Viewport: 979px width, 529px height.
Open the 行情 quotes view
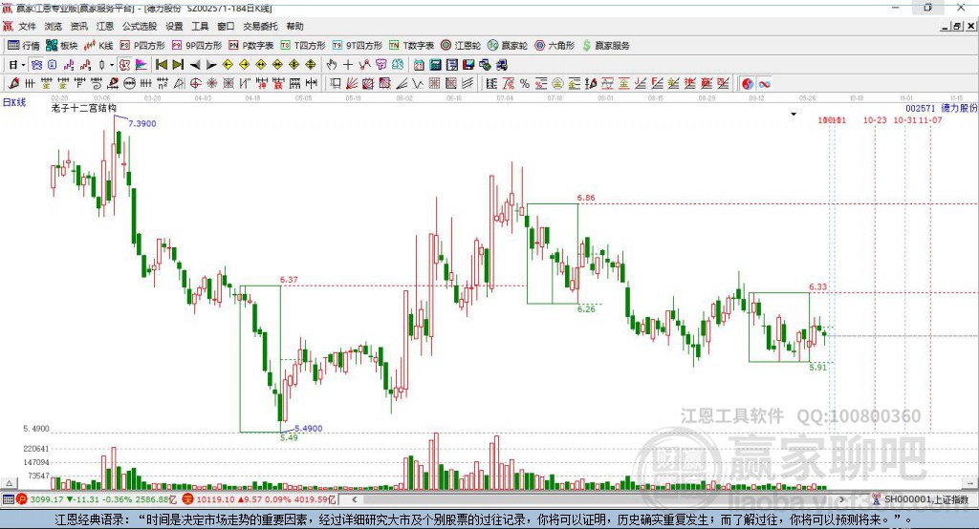pos(23,46)
